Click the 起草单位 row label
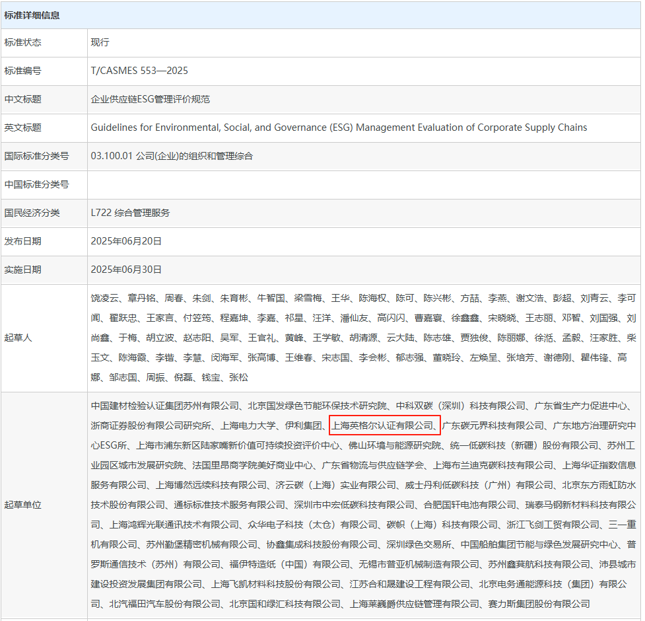The height and width of the screenshot is (621, 645). [x=22, y=505]
